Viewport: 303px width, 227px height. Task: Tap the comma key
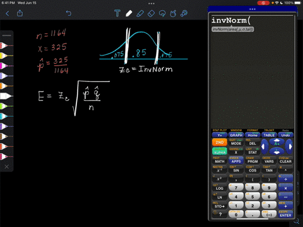coord(236,179)
